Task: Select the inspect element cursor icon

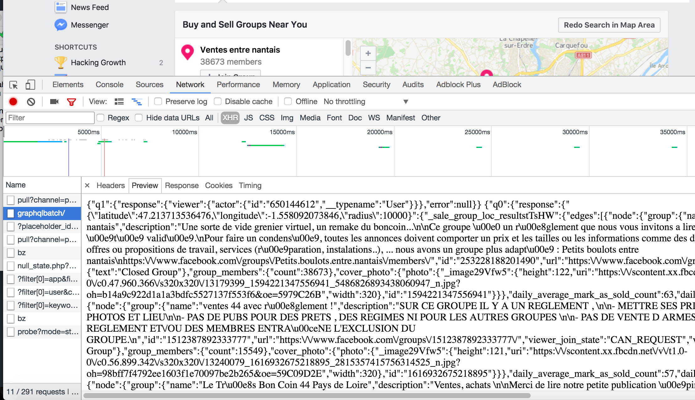Action: 13,85
